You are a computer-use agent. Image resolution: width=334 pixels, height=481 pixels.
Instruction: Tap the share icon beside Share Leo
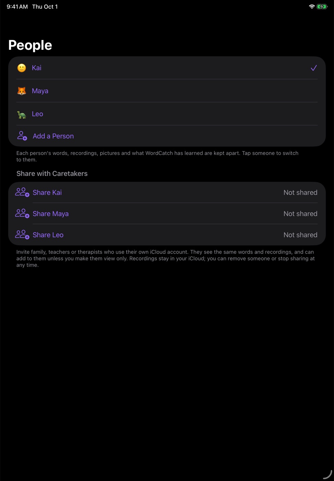[x=22, y=235]
